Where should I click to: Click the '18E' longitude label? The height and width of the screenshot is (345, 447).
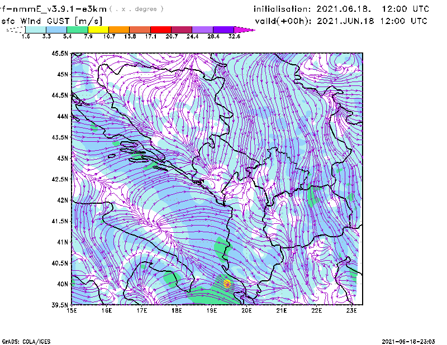177,310
